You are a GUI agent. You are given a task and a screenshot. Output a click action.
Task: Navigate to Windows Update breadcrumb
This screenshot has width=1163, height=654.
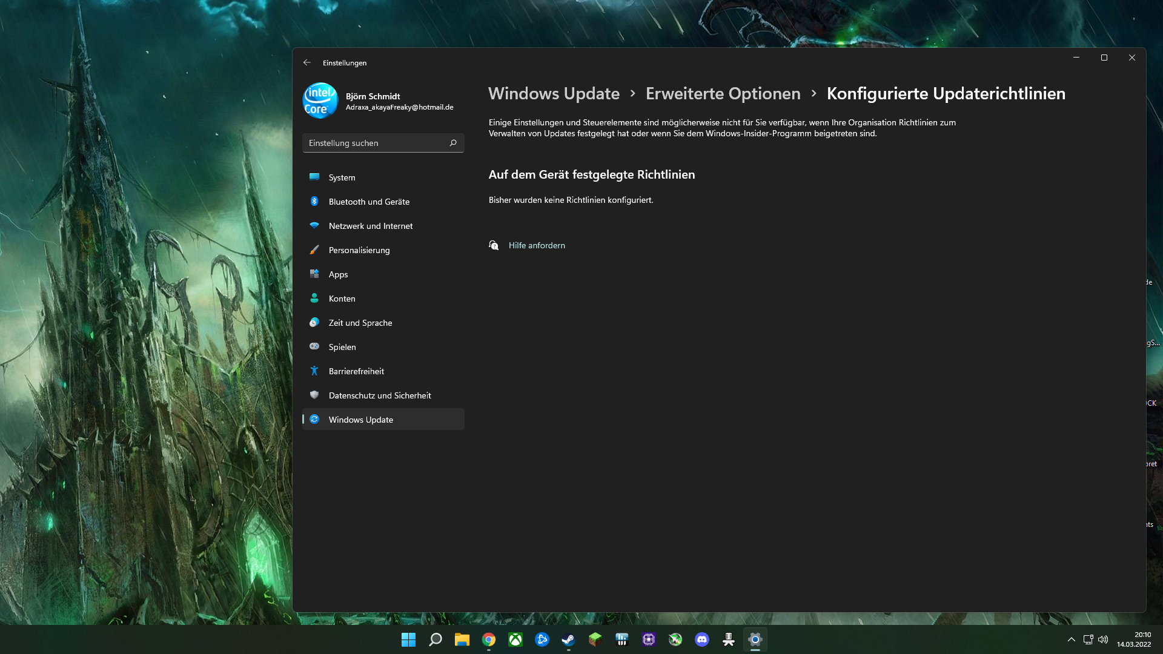(554, 94)
